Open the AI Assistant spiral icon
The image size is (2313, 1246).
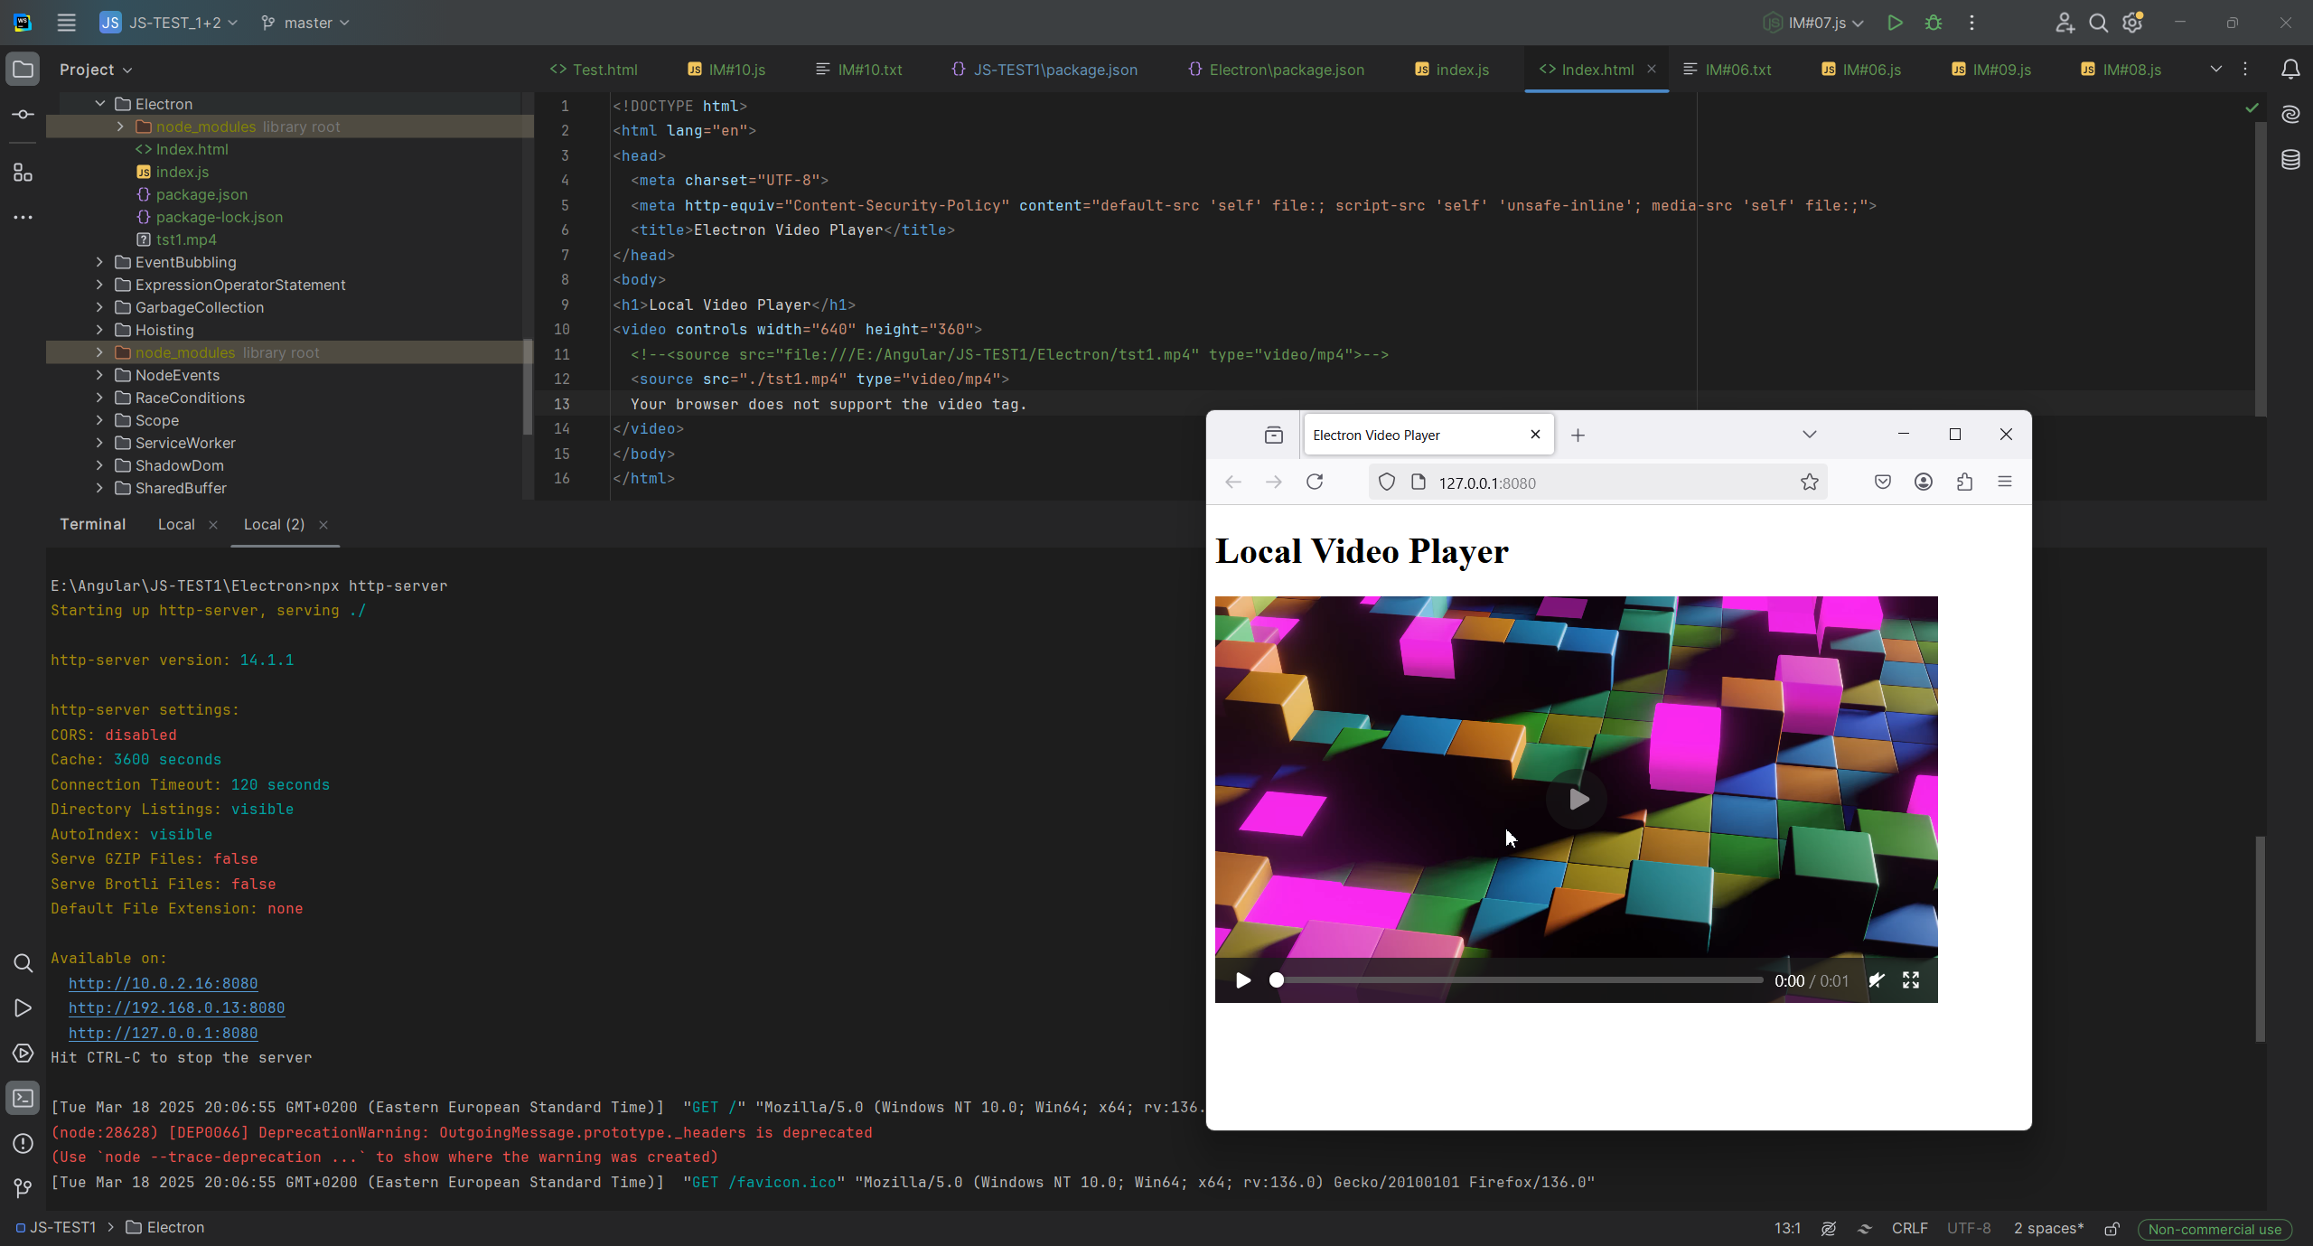point(2290,114)
